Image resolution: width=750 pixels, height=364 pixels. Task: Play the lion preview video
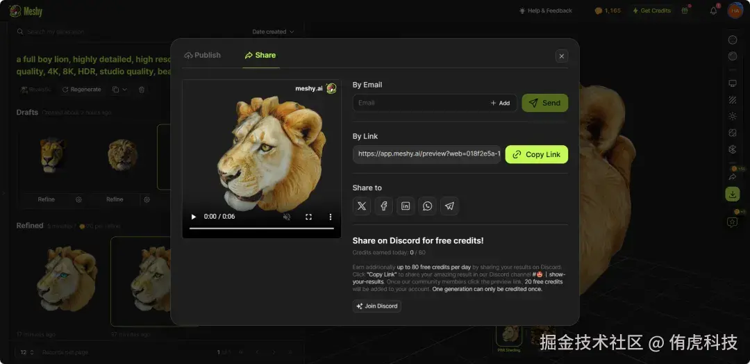pyautogui.click(x=194, y=217)
